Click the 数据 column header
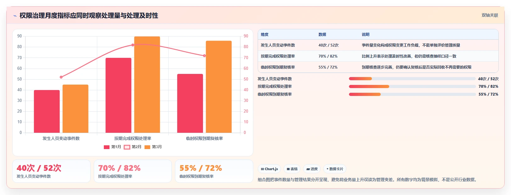Image resolution: width=511 pixels, height=195 pixels. point(322,35)
